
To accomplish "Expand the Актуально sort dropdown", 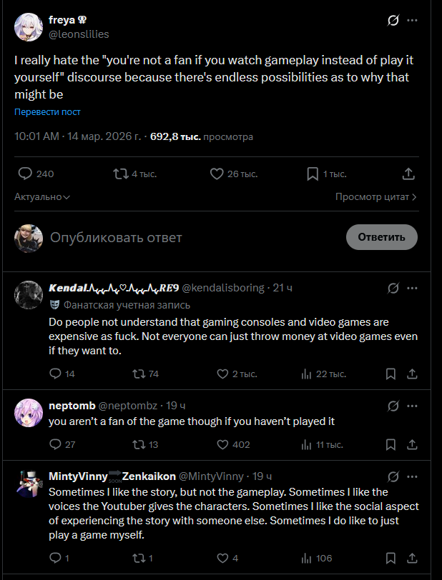I will [42, 197].
